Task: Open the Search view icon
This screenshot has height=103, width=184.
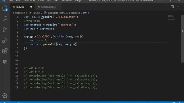Action: 5,19
